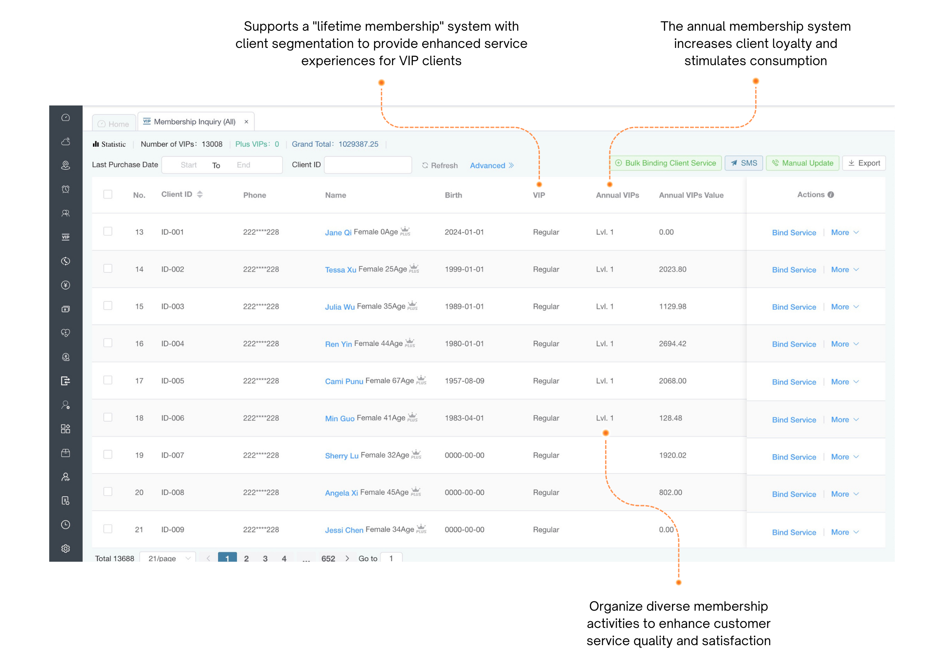Switch to the Home tab
Image resolution: width=944 pixels, height=667 pixels.
pyautogui.click(x=114, y=124)
